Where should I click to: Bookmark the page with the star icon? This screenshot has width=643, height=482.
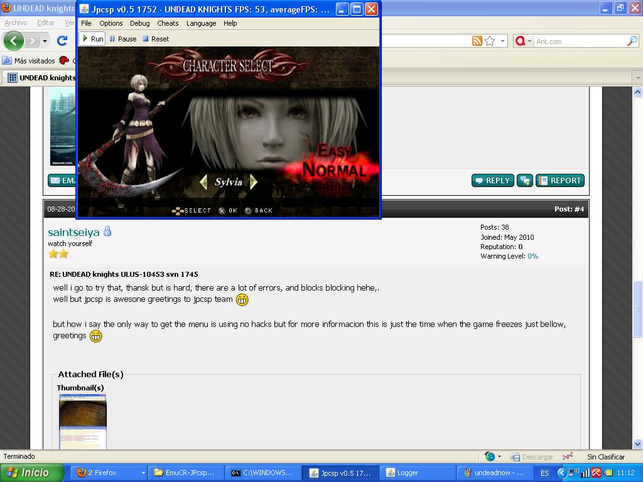pyautogui.click(x=490, y=41)
